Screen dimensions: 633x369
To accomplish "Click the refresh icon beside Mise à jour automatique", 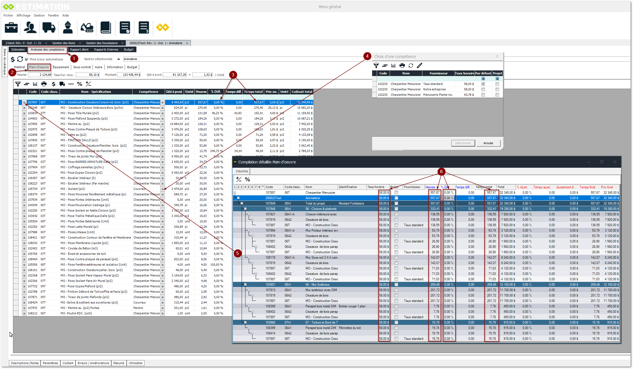I will tap(20, 59).
